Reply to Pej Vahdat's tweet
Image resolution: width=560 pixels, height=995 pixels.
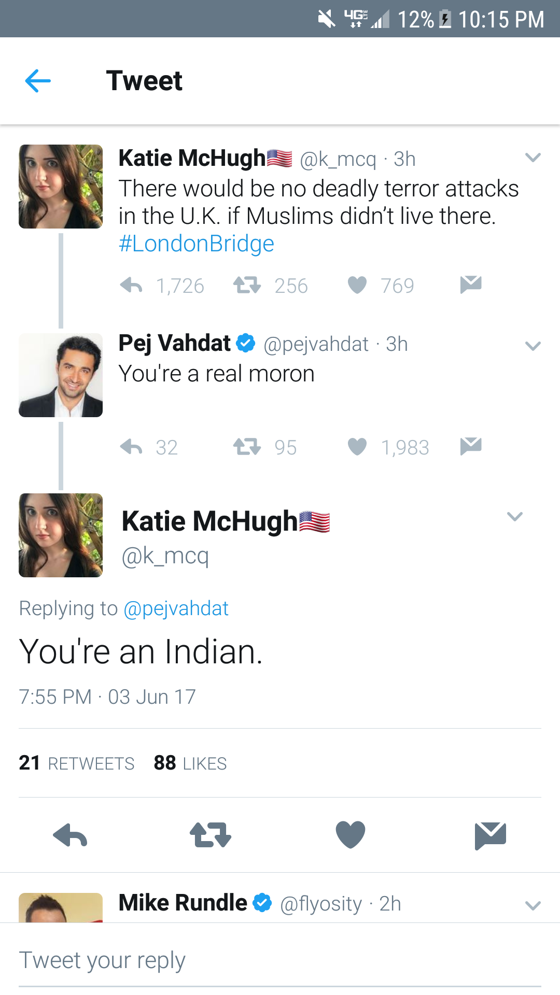pos(131,447)
